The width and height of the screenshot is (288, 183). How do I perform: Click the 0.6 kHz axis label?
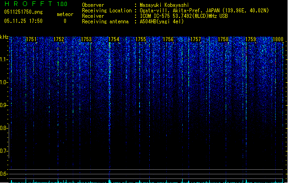(x=4, y=174)
